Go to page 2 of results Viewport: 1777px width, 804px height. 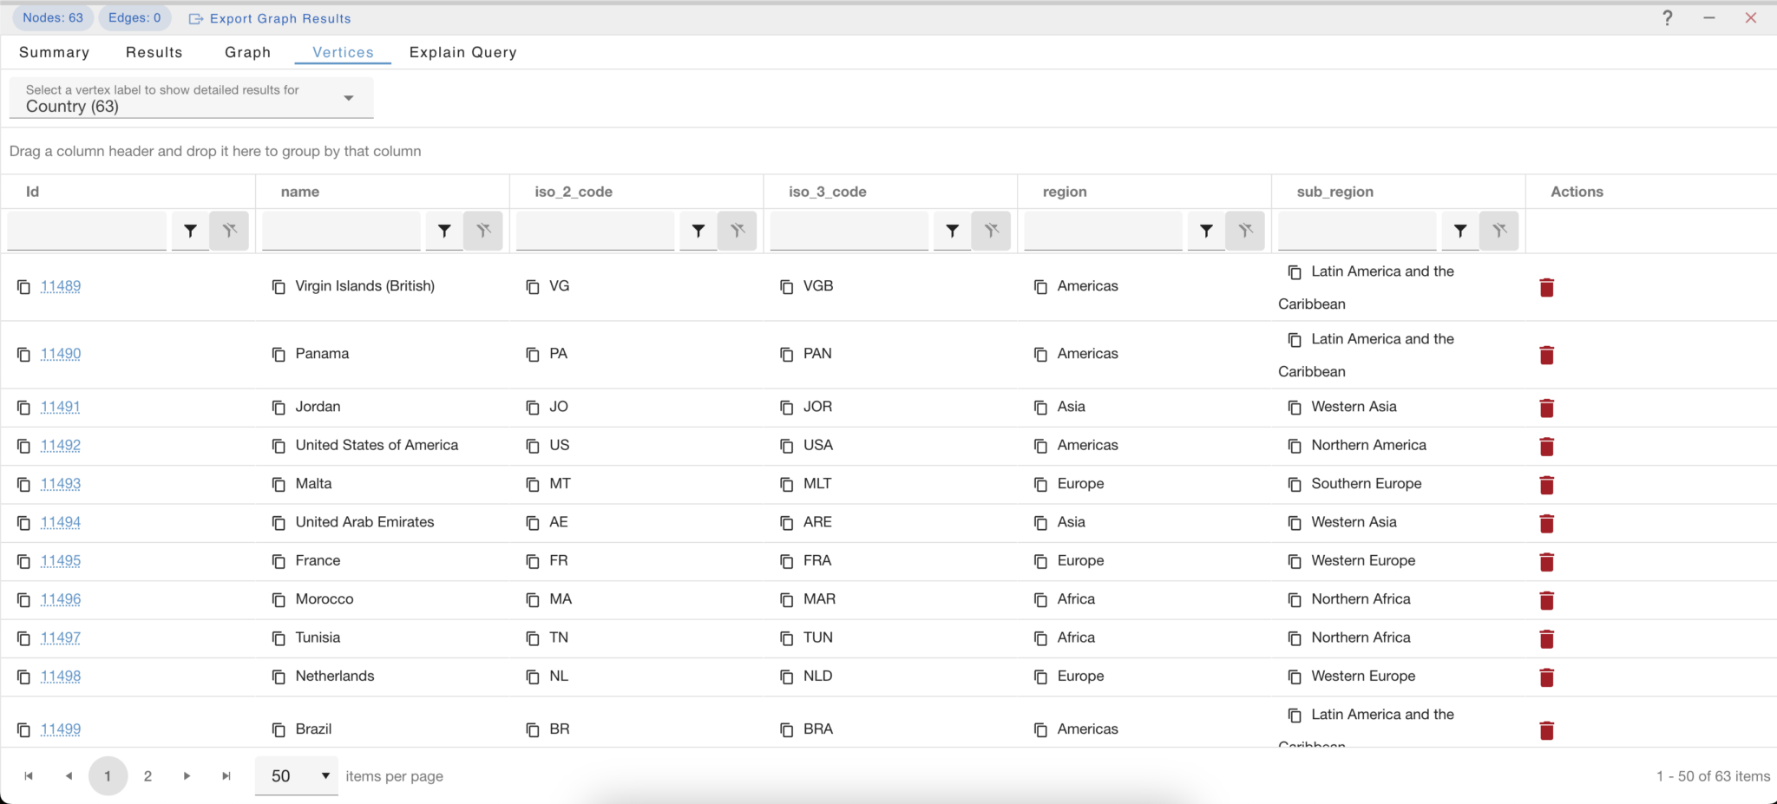(x=148, y=775)
